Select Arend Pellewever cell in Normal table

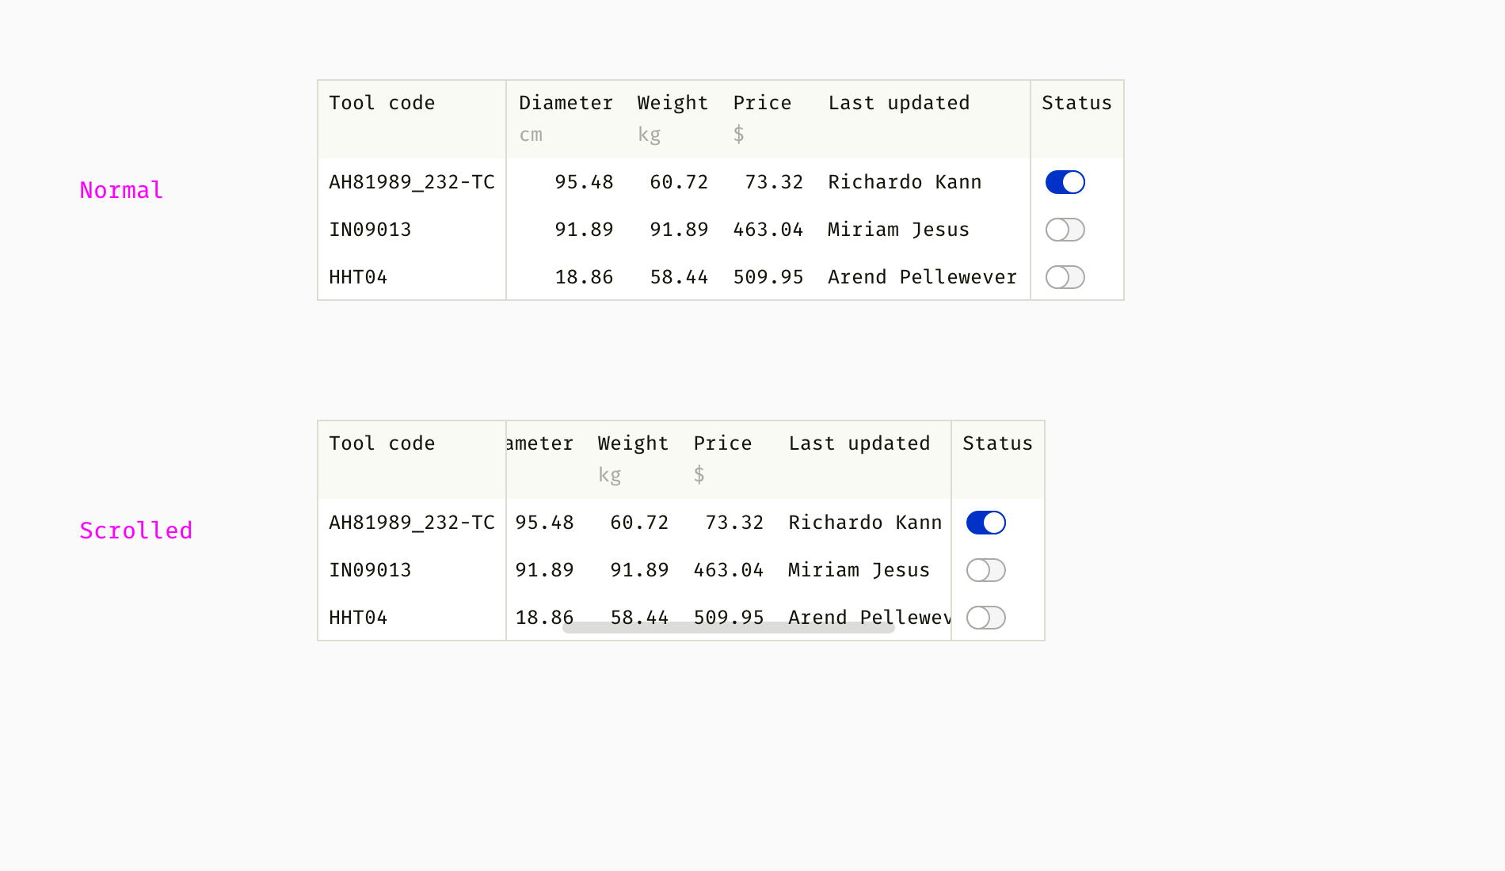pos(922,277)
